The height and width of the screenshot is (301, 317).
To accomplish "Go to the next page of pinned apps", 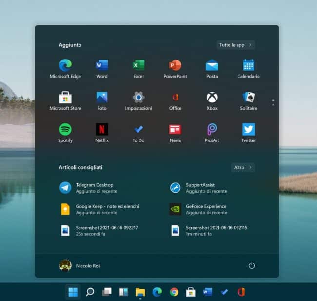I will [273, 105].
